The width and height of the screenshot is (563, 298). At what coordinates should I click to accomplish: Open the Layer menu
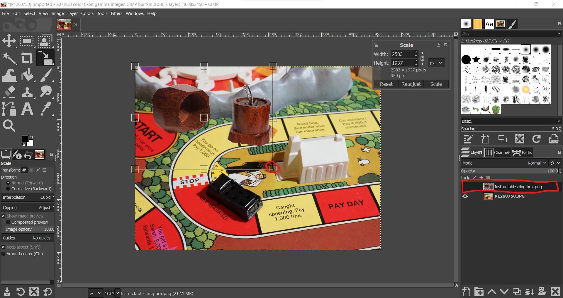point(72,13)
